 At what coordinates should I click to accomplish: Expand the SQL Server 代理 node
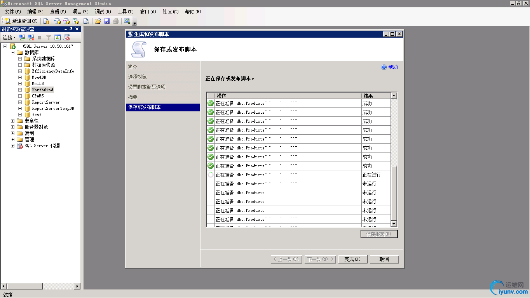pos(12,146)
